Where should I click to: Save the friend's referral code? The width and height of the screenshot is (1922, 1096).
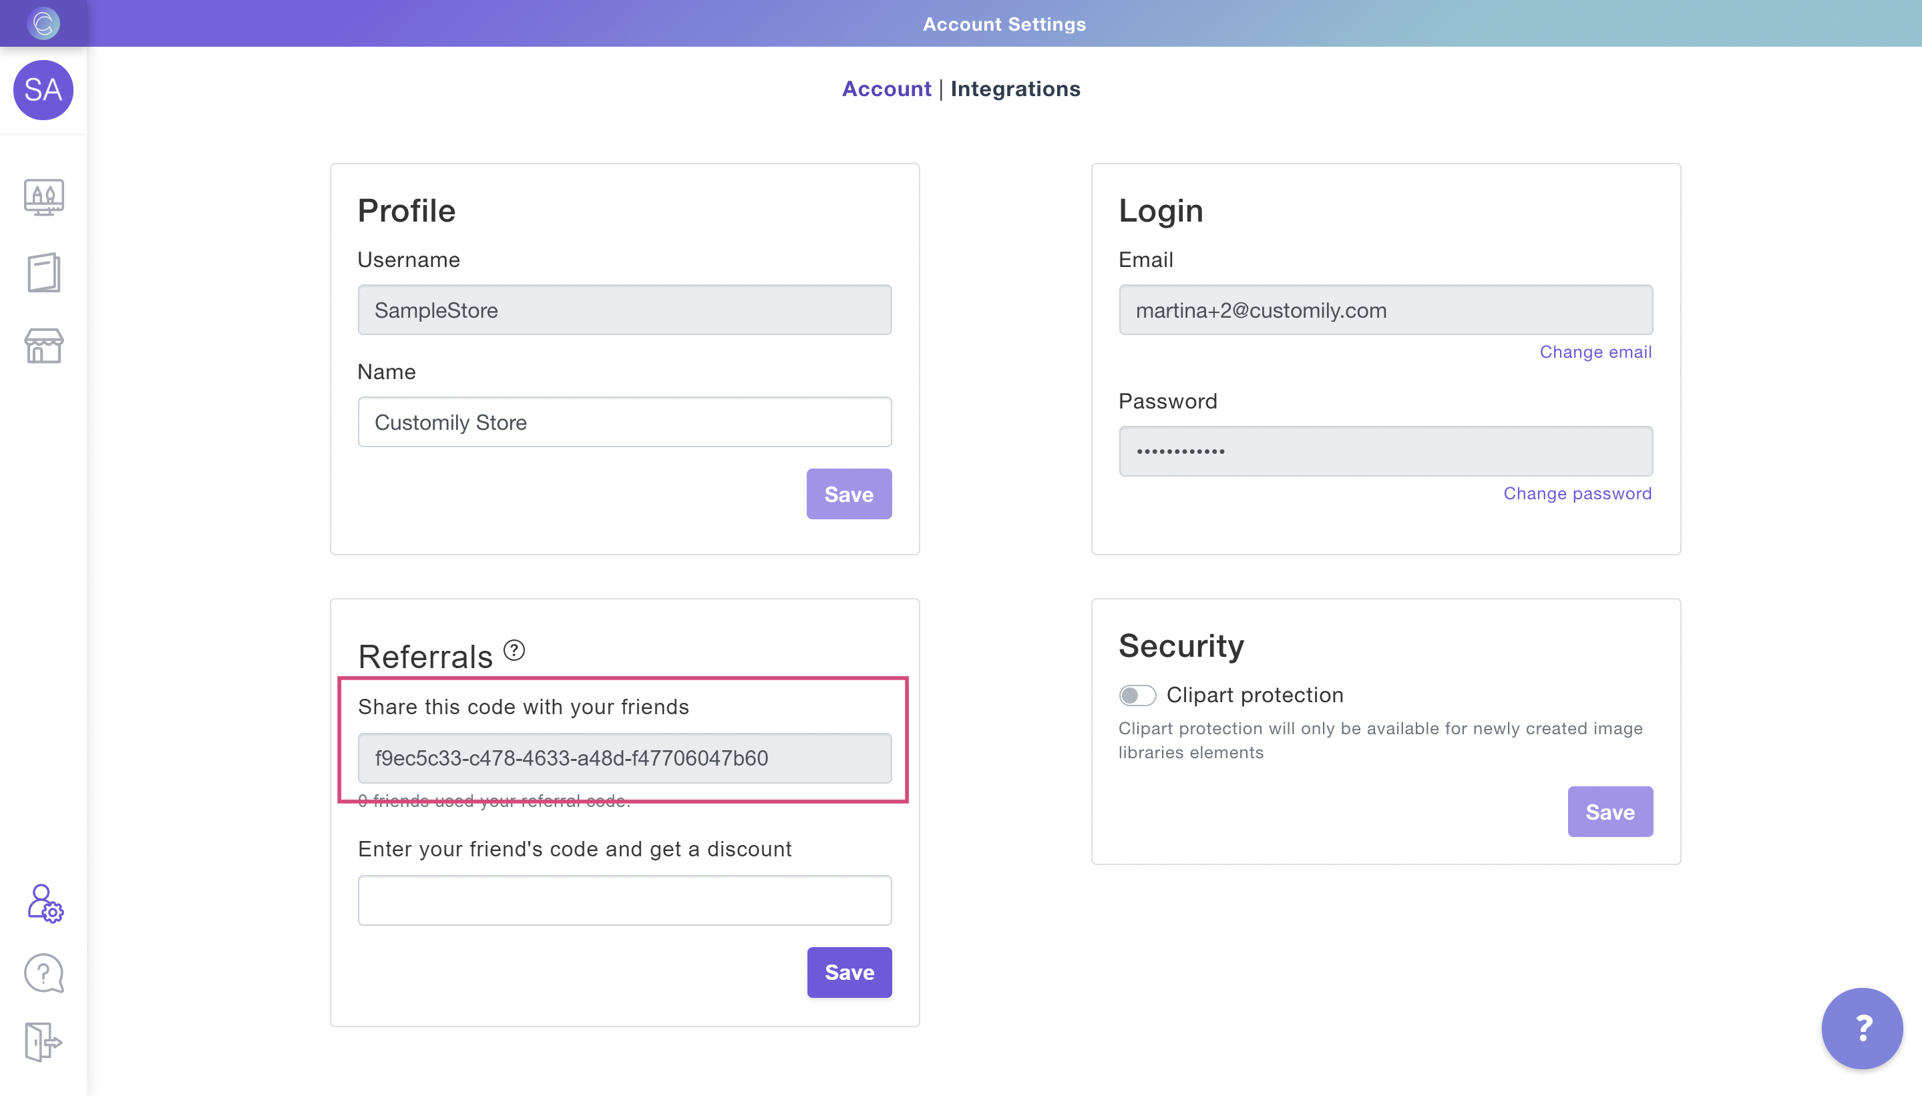(848, 972)
